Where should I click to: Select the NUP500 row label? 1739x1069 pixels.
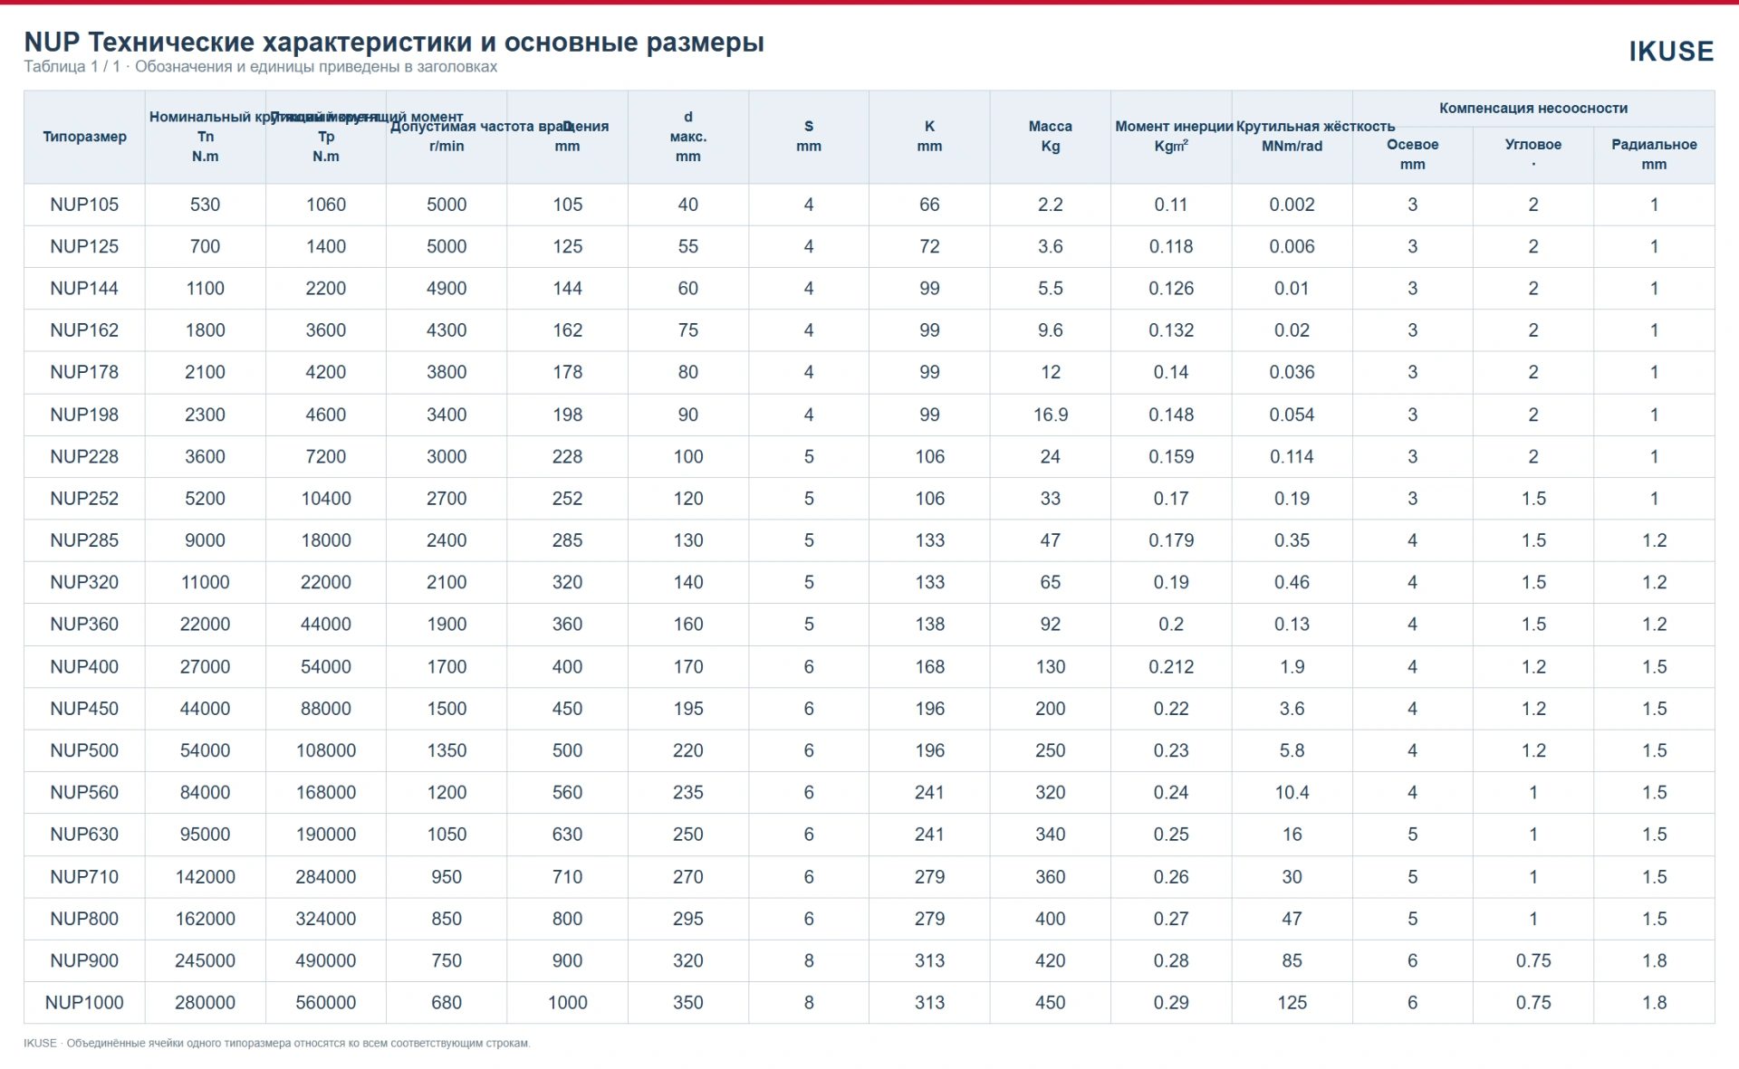[84, 750]
